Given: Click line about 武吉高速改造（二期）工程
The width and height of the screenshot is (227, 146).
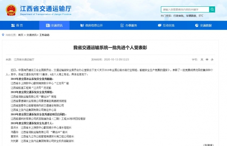Looking at the screenshot, I should 48,119.
